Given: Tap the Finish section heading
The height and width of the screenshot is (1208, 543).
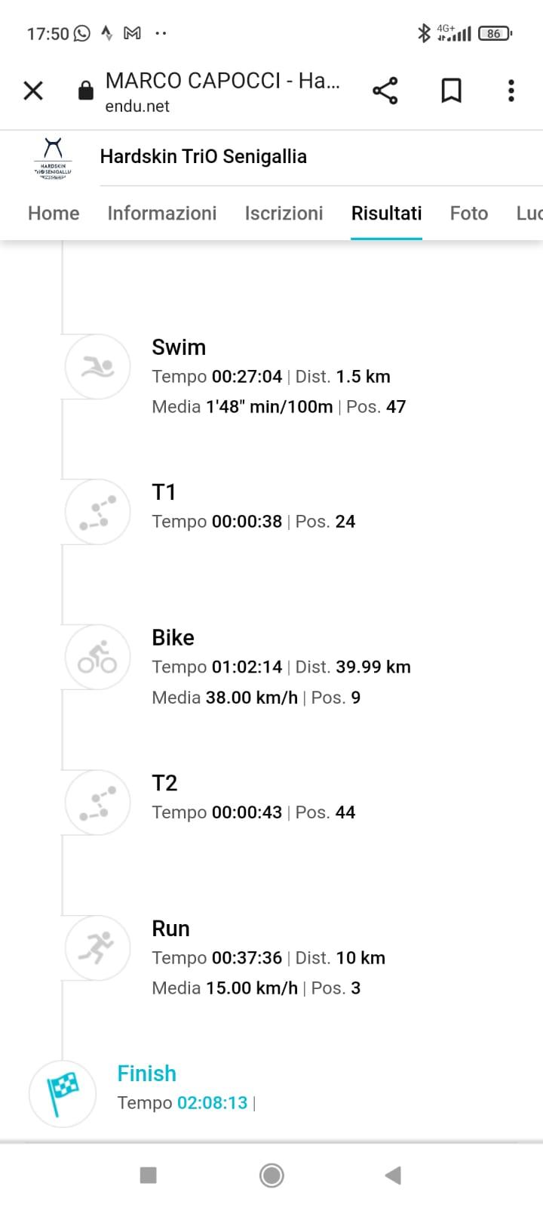Looking at the screenshot, I should tap(147, 1073).
